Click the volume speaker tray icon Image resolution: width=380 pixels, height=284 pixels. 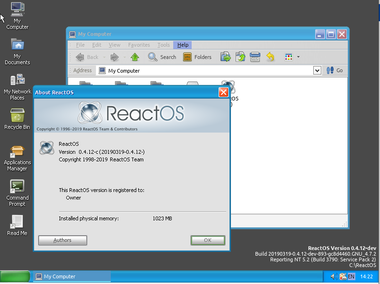[x=334, y=276]
